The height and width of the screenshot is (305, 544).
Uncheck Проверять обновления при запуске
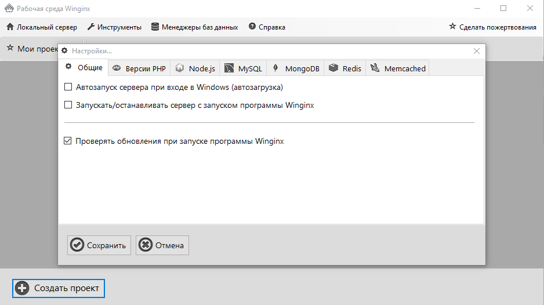pos(68,141)
